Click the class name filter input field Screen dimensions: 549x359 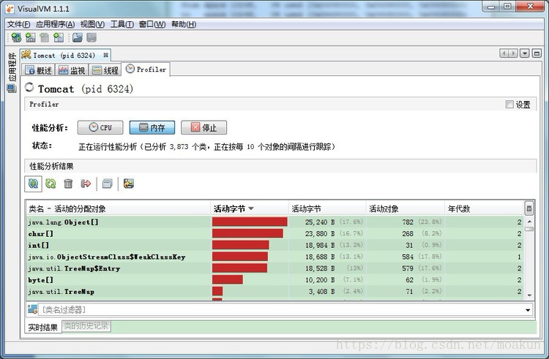(x=282, y=310)
